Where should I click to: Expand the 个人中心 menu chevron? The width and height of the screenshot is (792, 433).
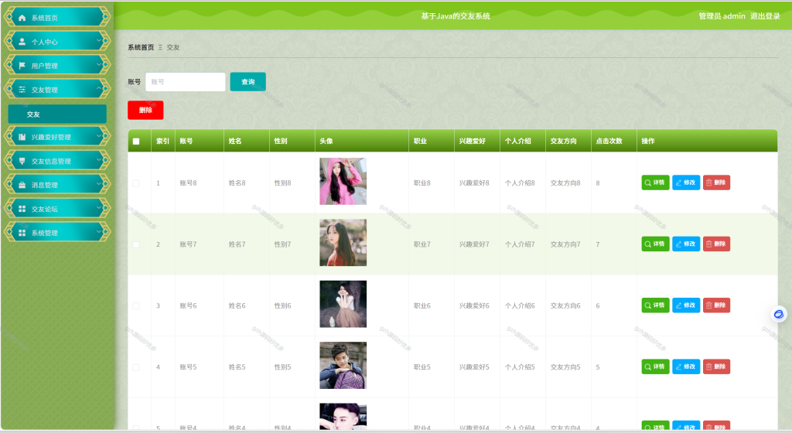pyautogui.click(x=99, y=40)
